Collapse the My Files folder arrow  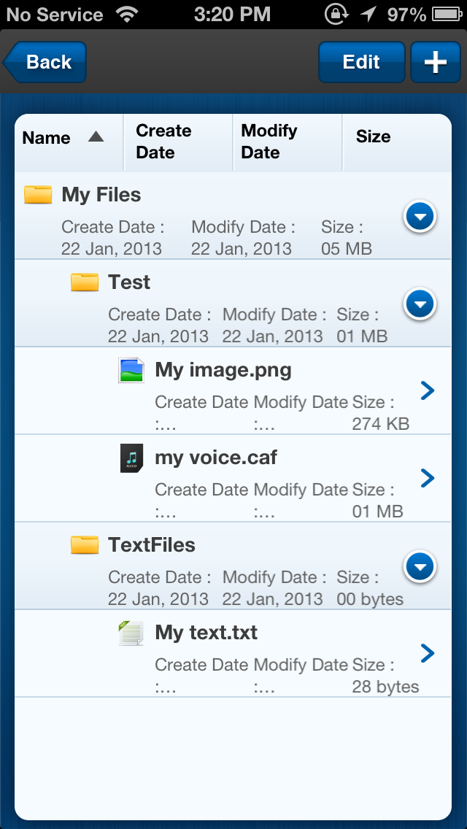point(420,216)
